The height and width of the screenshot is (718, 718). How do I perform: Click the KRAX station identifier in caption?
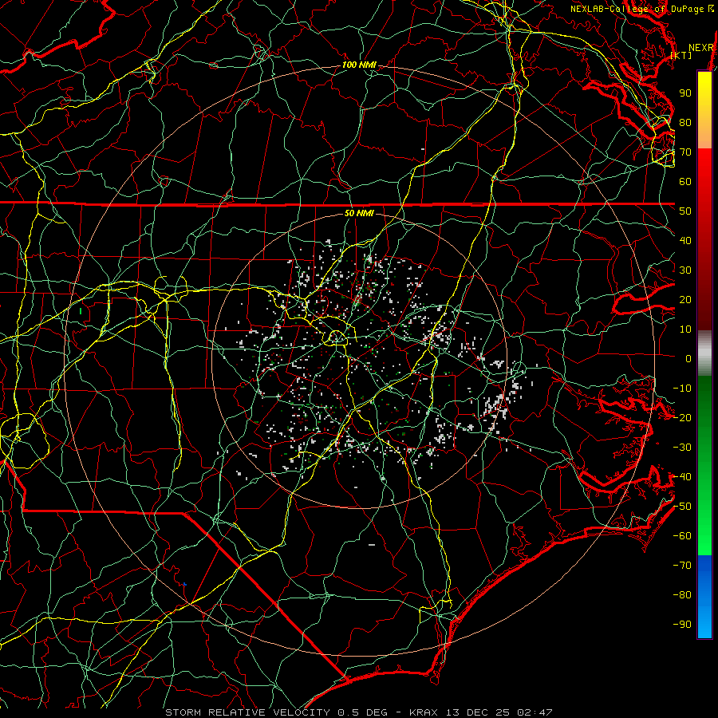tap(423, 712)
